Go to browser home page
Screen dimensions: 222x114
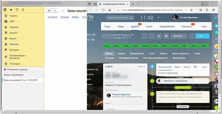tap(110, 10)
